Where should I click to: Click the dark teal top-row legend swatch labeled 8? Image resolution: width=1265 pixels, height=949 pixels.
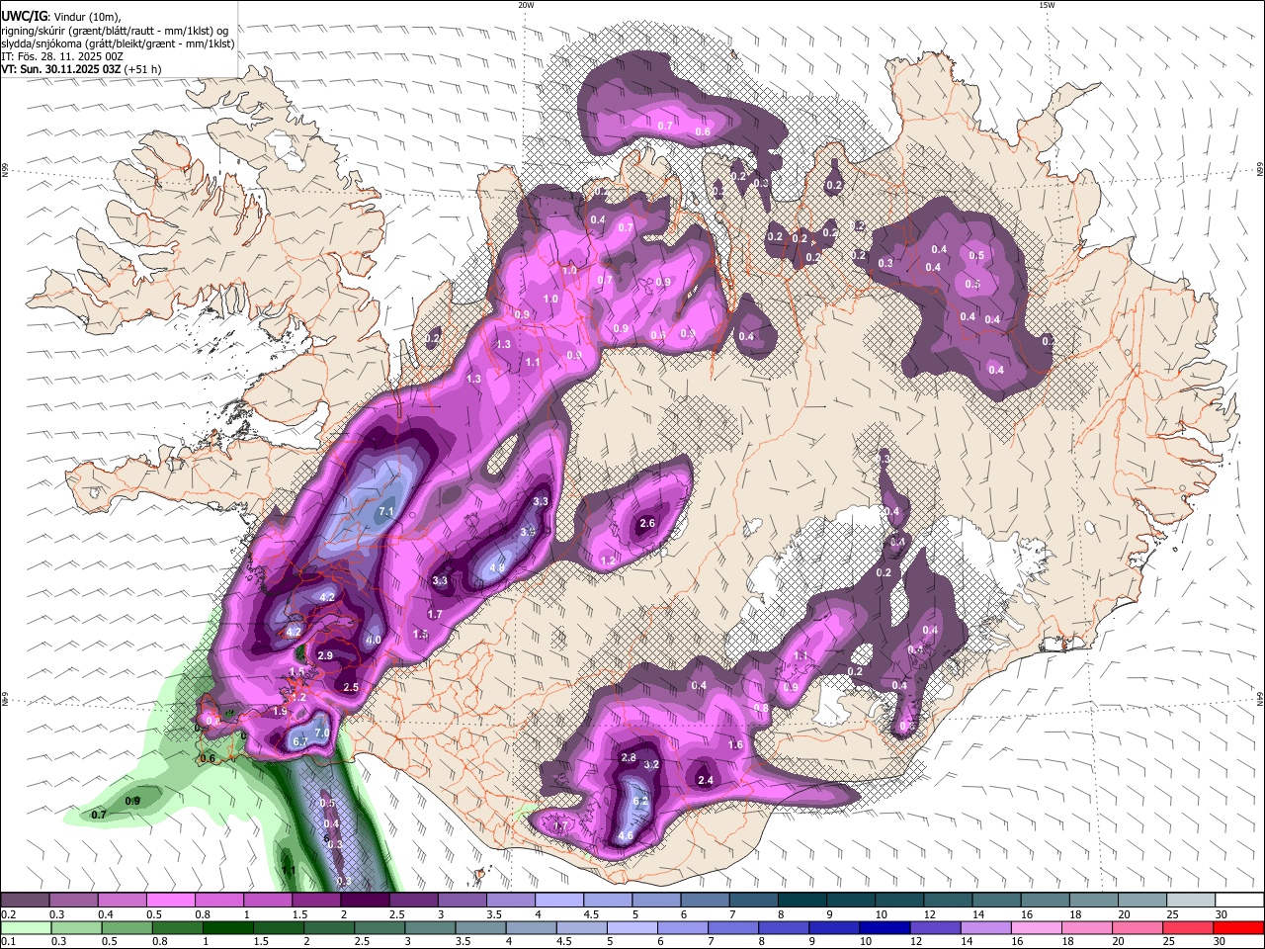pos(802,901)
